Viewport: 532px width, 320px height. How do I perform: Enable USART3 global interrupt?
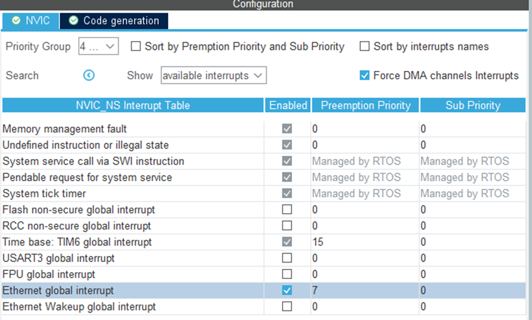[287, 258]
